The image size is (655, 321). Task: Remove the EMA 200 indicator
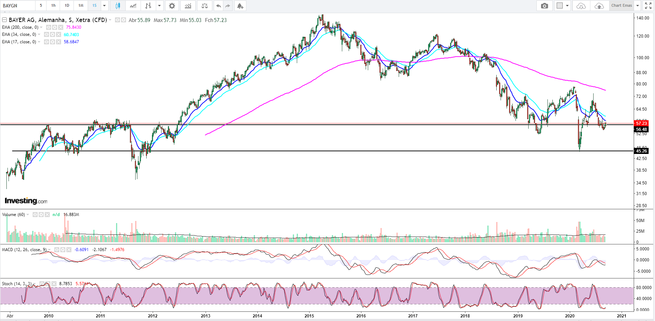[x=61, y=27]
